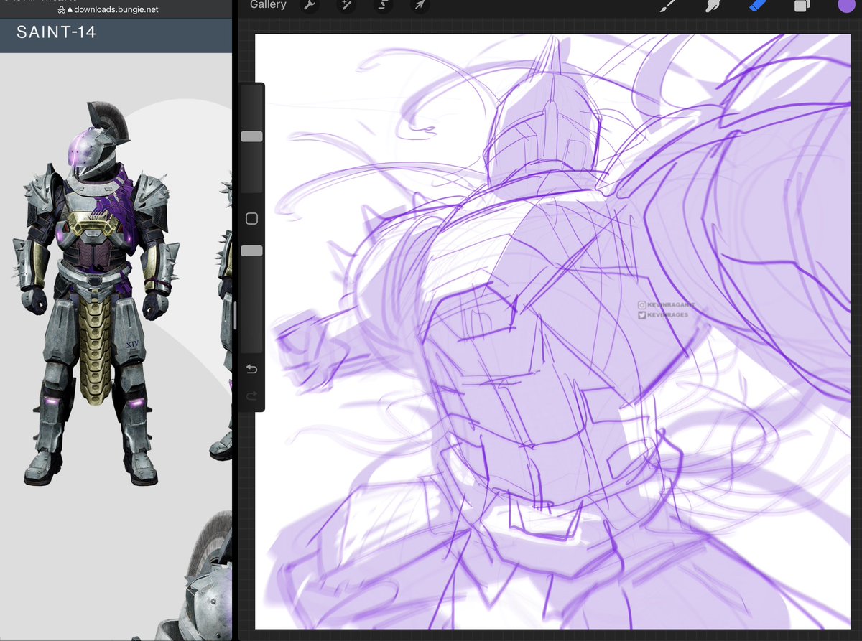Adjust the brush opacity slider handle
Image resolution: width=862 pixels, height=641 pixels.
(251, 250)
